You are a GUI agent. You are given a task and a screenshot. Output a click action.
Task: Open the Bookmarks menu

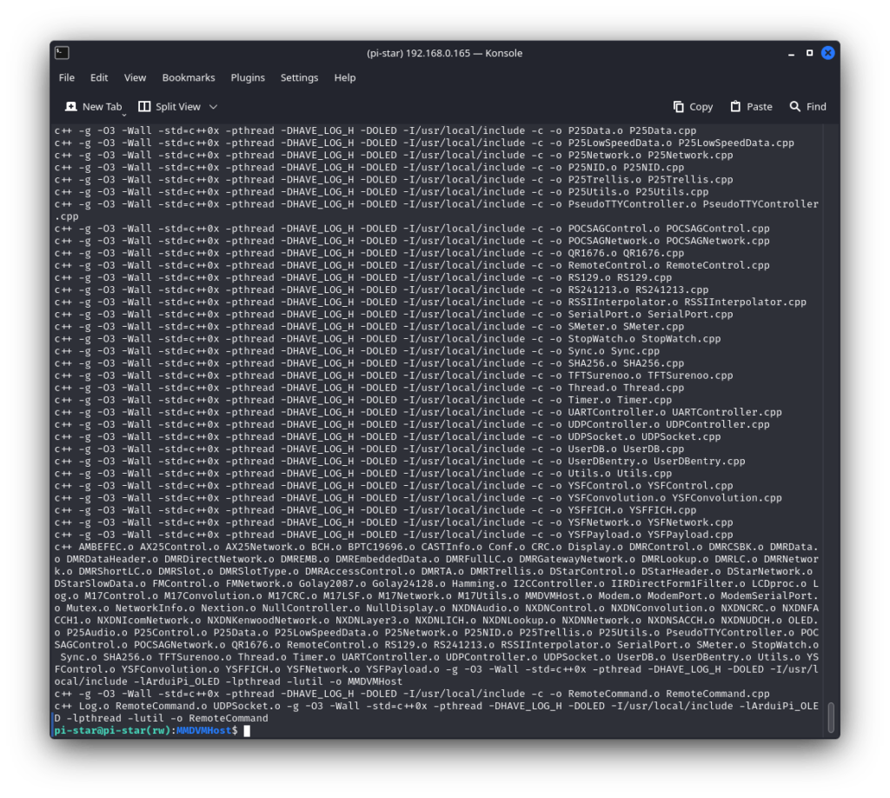click(x=189, y=77)
